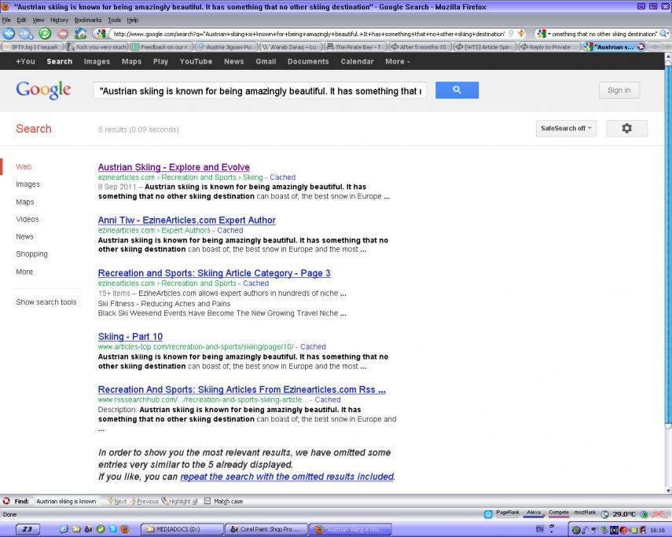Viewport: 672px width, 537px height.
Task: Switch to 'Feedback on our r...' tab
Action: (162, 46)
